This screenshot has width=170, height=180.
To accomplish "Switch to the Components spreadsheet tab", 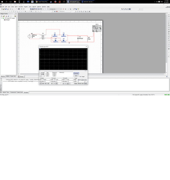I will pos(13,92).
